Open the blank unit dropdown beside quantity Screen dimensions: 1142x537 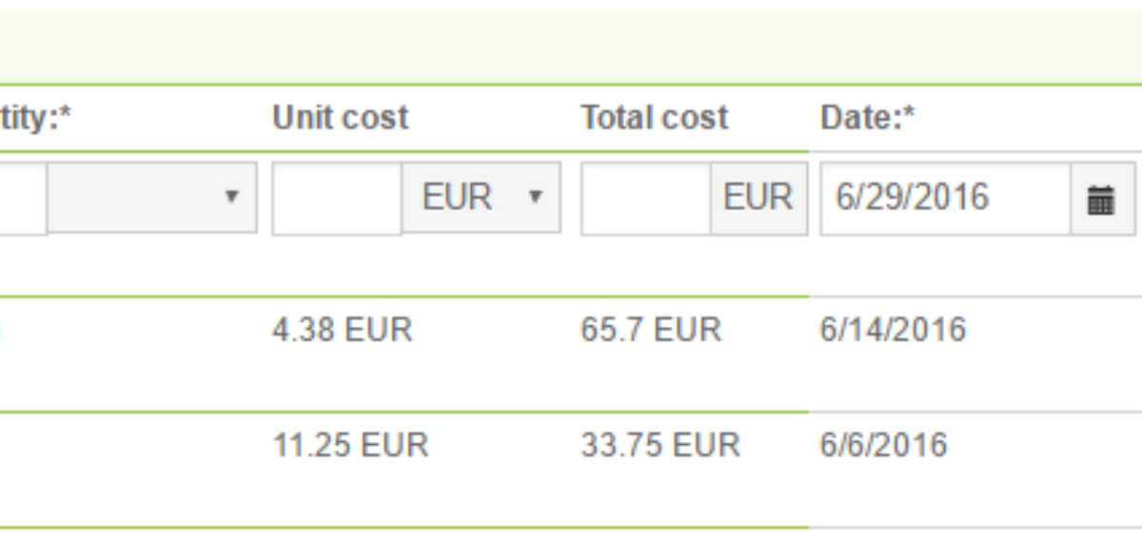point(152,197)
